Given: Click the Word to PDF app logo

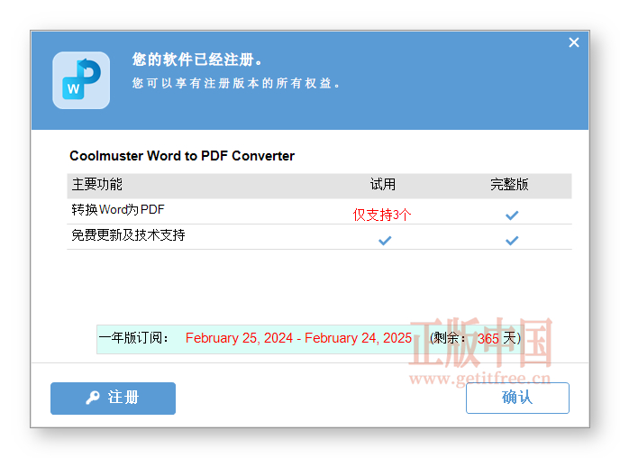Looking at the screenshot, I should coord(81,80).
